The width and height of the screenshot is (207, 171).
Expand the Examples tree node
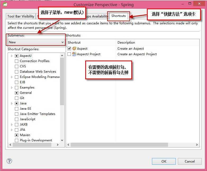click(x=12, y=87)
